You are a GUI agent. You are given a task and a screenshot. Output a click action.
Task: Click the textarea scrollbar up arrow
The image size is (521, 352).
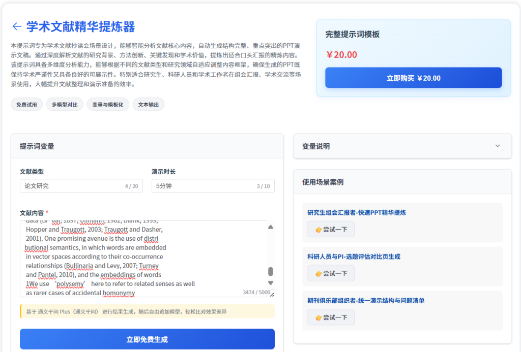pos(271,227)
